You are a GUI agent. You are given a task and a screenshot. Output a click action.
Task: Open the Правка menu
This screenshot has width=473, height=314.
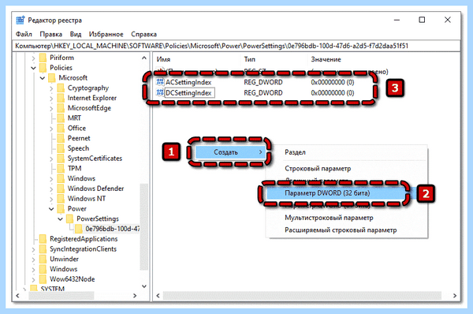click(x=51, y=34)
